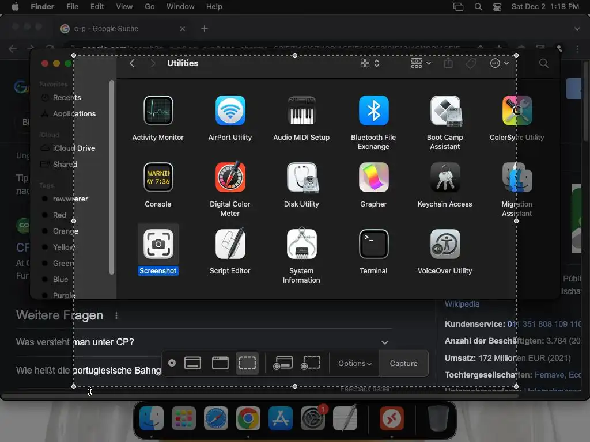
Task: Search in Finder Utilities window
Action: pyautogui.click(x=544, y=63)
